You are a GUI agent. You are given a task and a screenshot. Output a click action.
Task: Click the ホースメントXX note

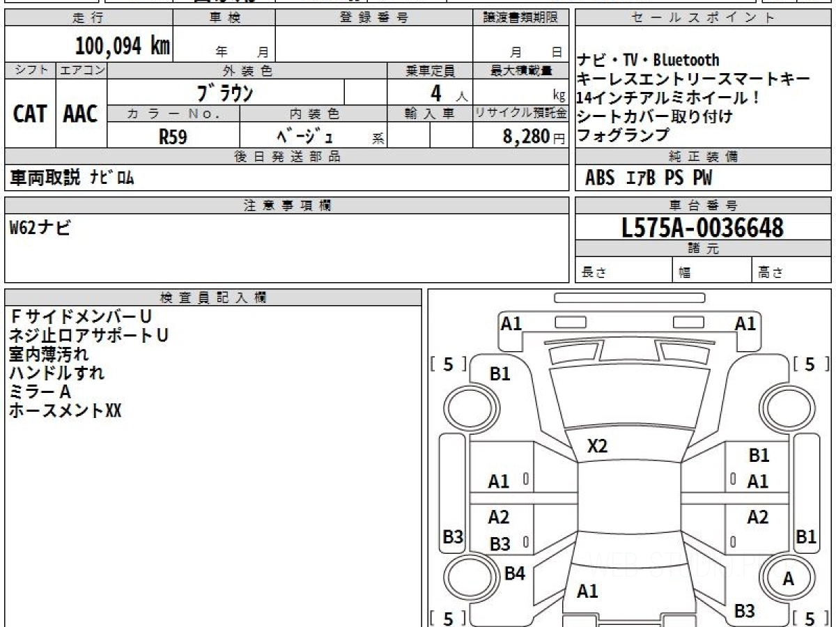coord(65,410)
